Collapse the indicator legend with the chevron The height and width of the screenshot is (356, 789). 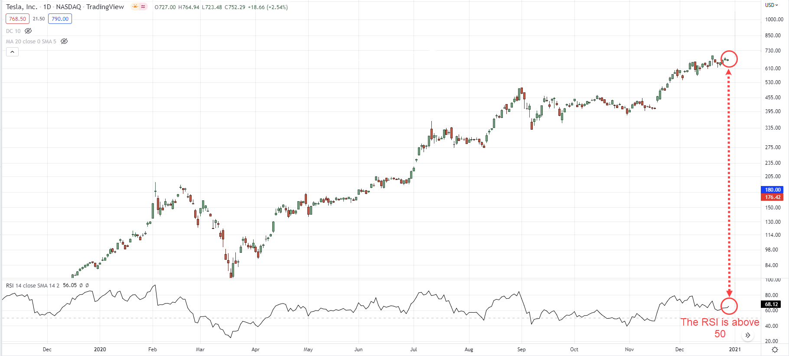coord(12,52)
